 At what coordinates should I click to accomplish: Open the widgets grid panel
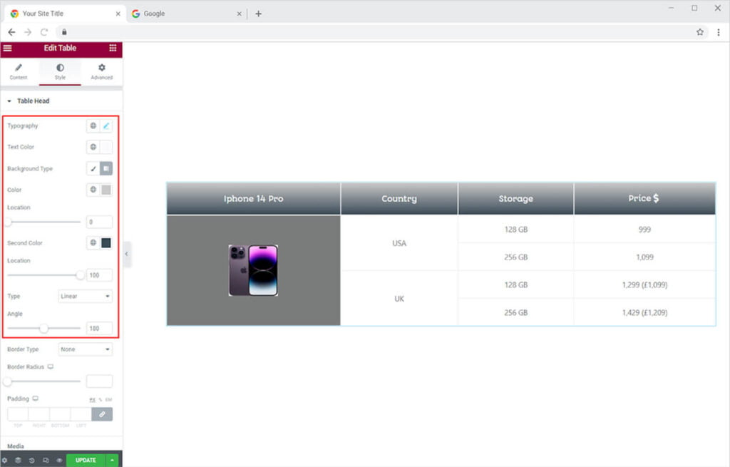tap(113, 48)
